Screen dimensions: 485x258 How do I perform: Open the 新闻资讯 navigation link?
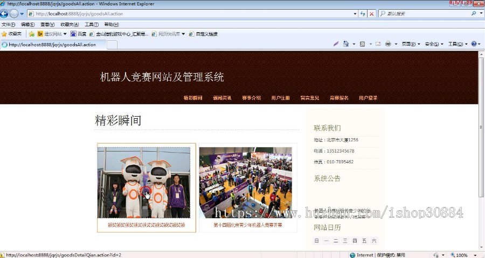pyautogui.click(x=222, y=98)
